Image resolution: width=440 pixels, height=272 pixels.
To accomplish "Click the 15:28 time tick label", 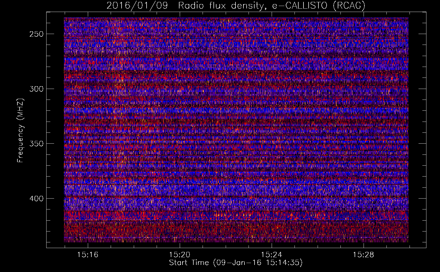I will coord(363,255).
